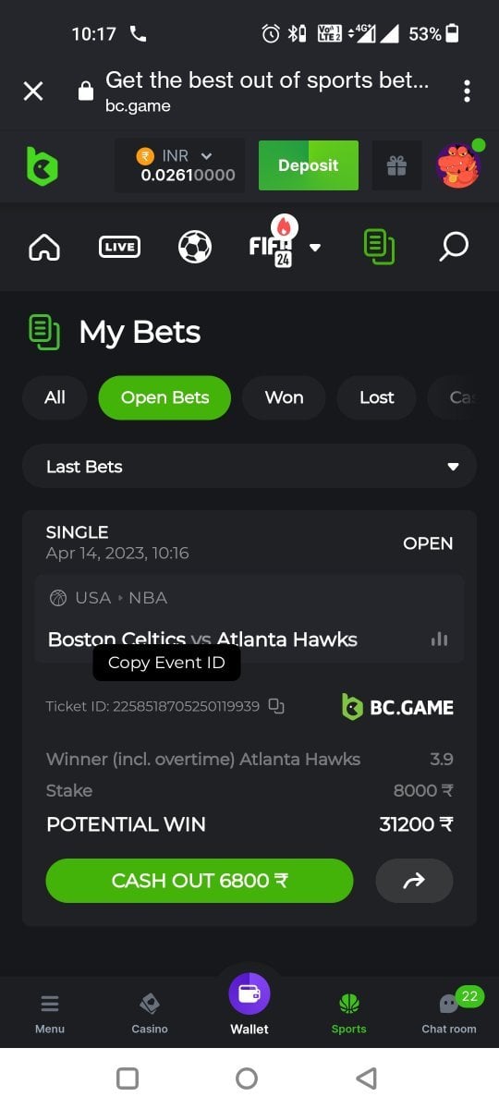This screenshot has width=499, height=1109.
Task: Open the red dinosaur profile avatar
Action: (x=458, y=166)
